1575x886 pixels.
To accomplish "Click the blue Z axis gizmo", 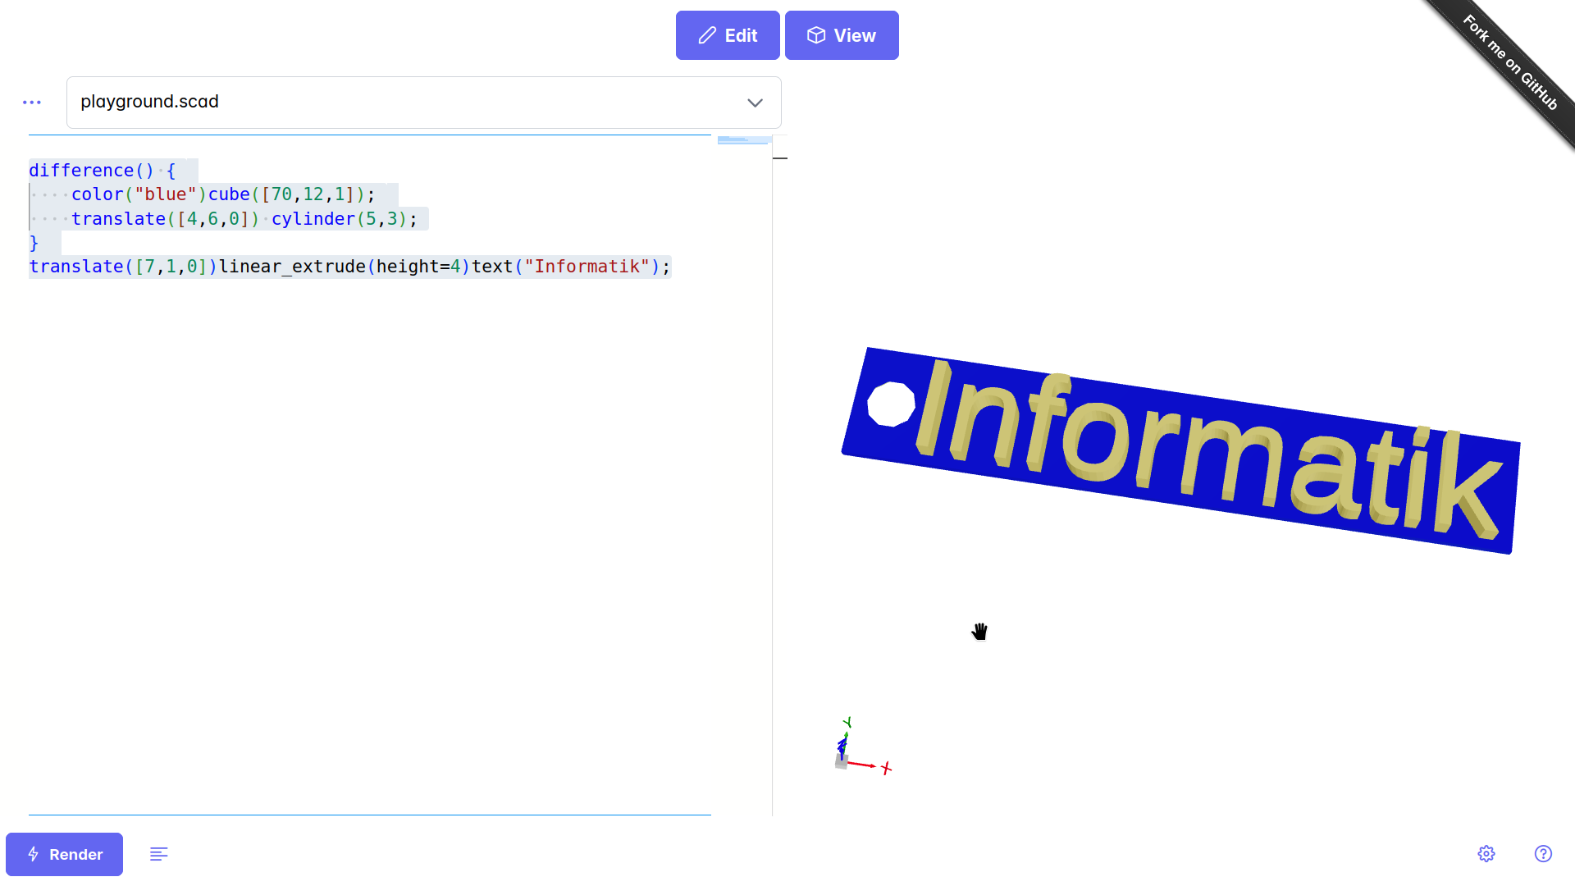I will [842, 747].
